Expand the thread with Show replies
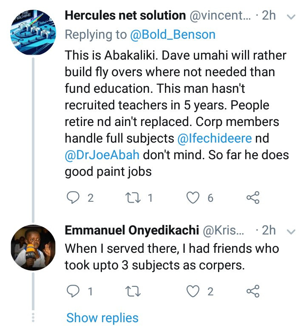The width and height of the screenshot is (306, 326). [x=102, y=317]
